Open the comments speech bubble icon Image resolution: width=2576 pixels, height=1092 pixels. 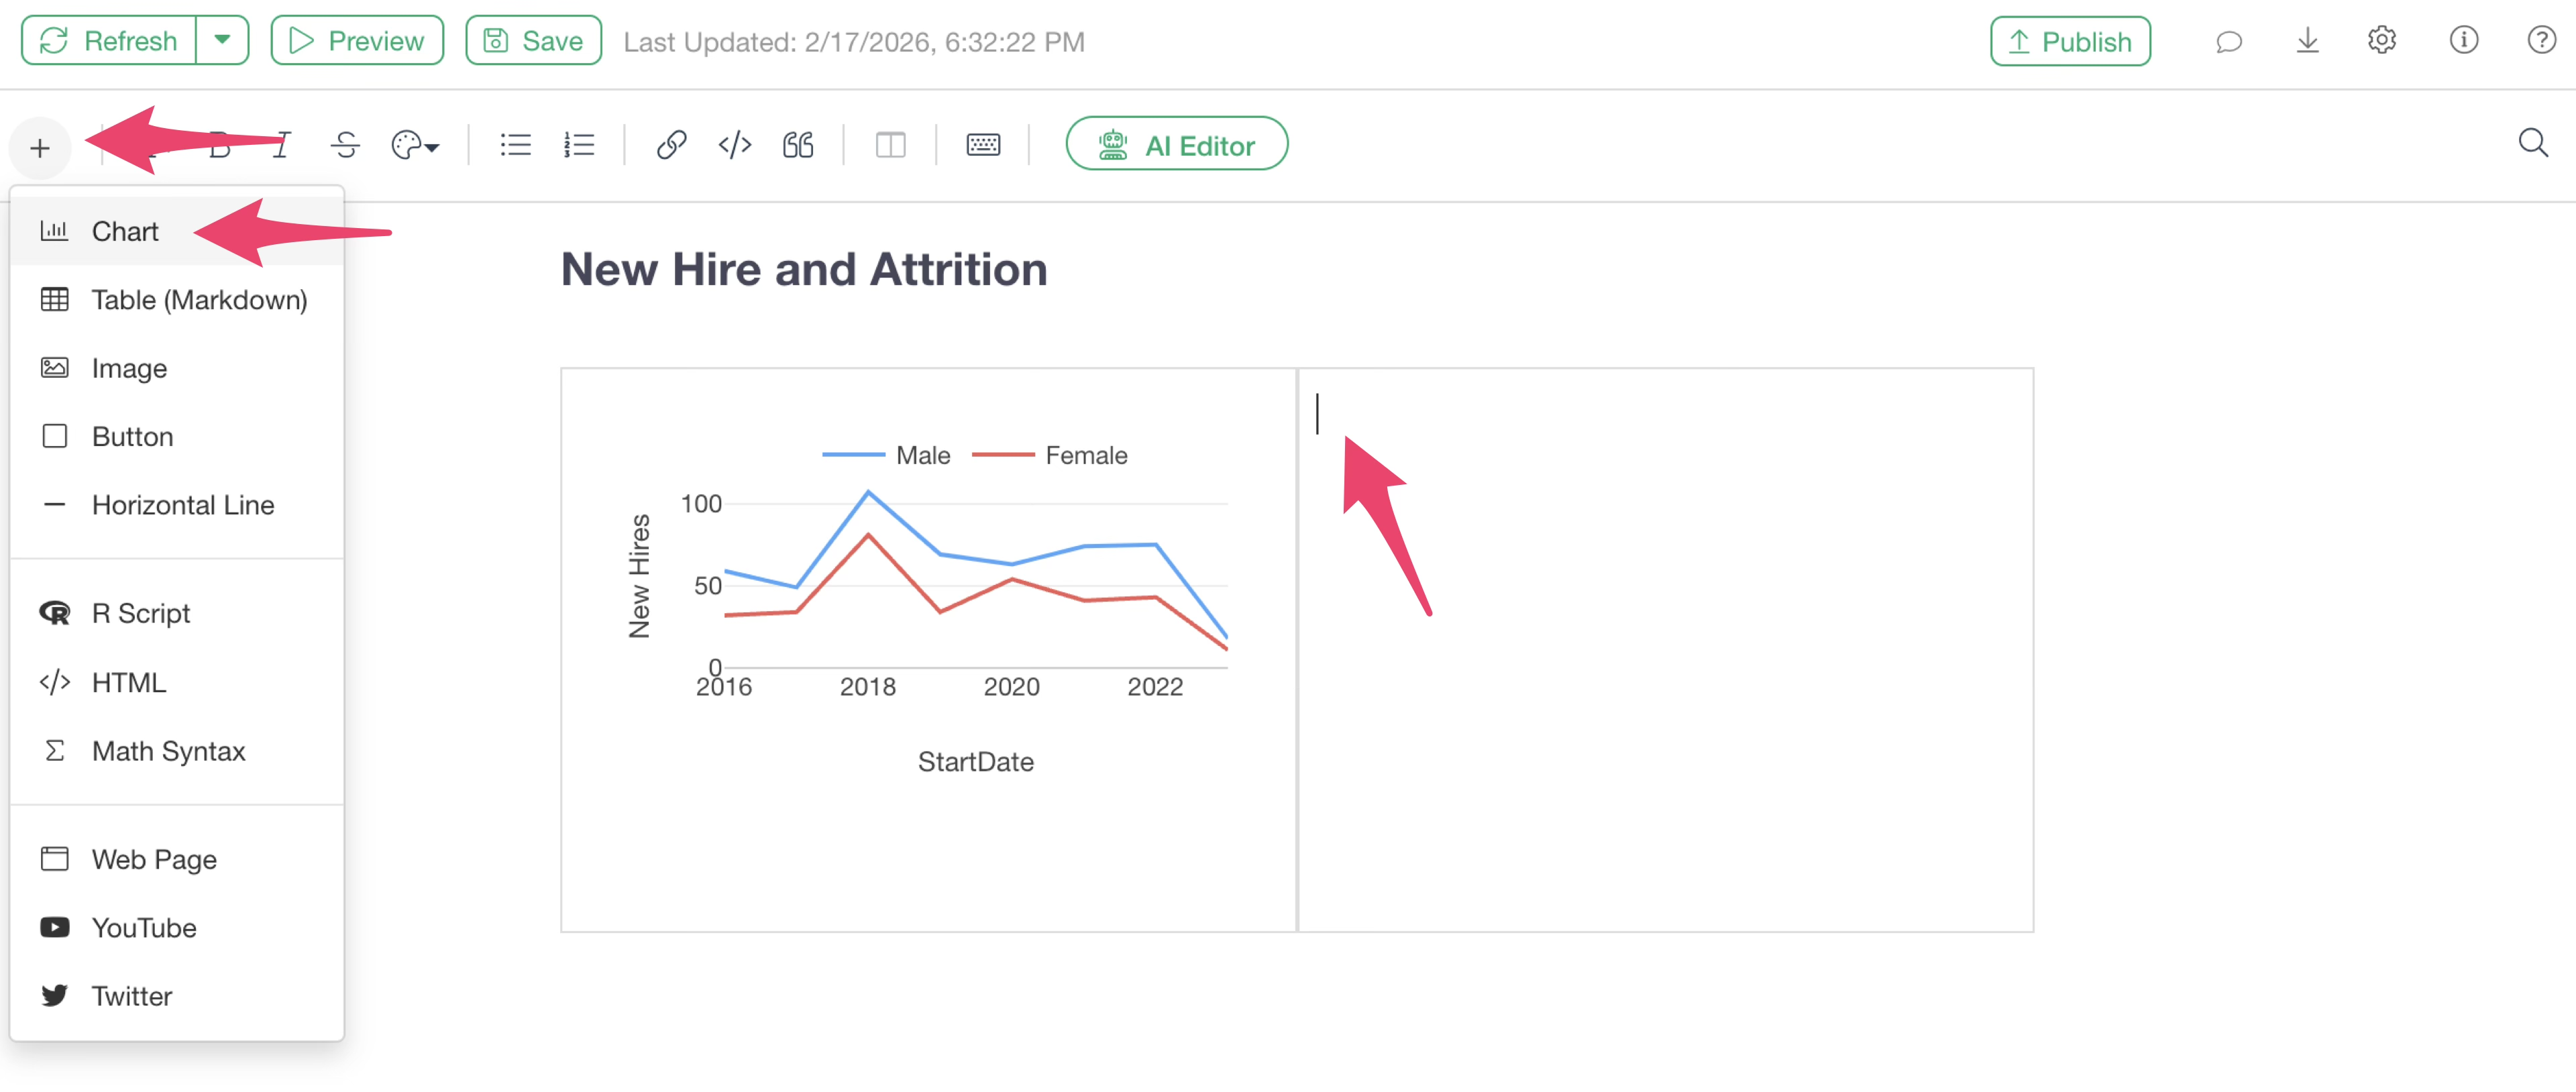2229,42
